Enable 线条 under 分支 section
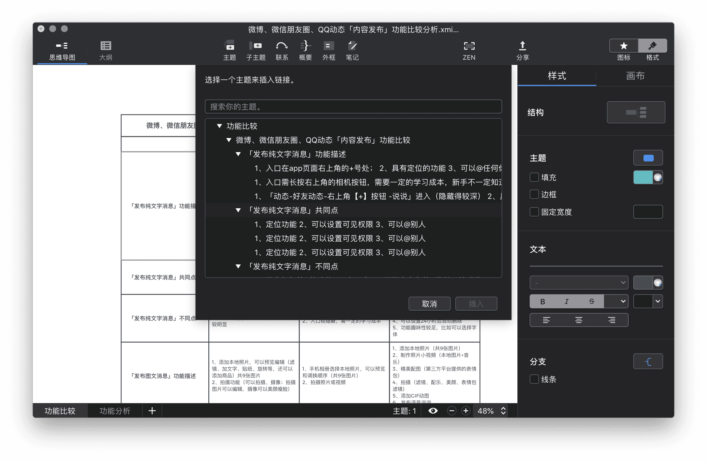Screen dimensions: 707x461 click(x=534, y=379)
